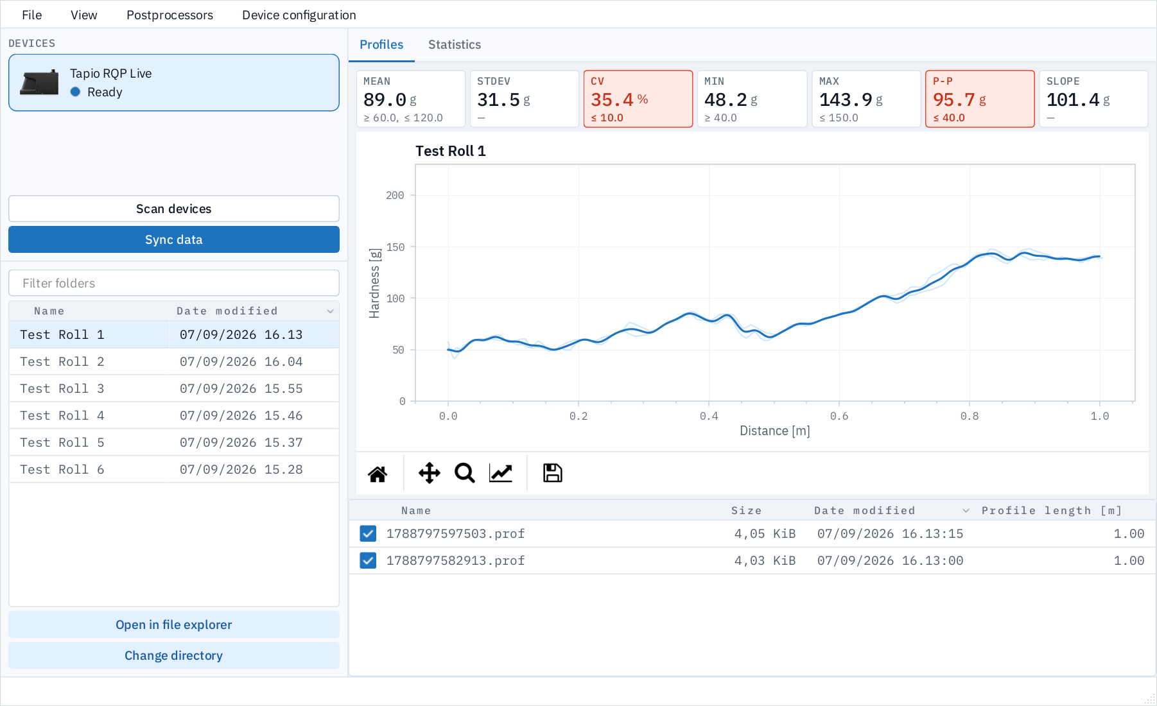The image size is (1157, 706).
Task: Open the plot line chart options icon
Action: 501,473
